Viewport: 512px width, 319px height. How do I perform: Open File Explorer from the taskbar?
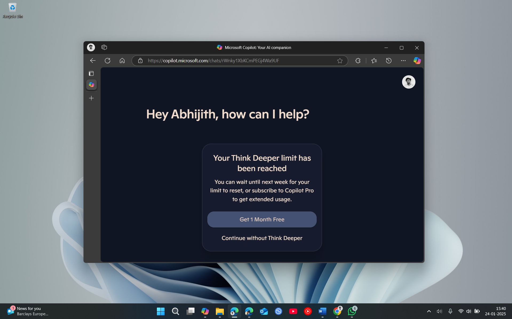[x=220, y=311]
